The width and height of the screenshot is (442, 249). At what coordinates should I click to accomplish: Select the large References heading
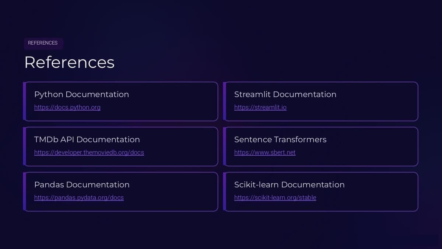pyautogui.click(x=69, y=62)
